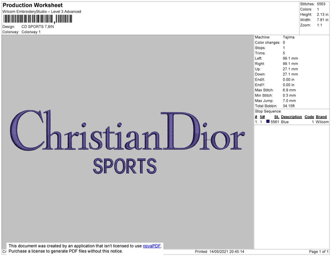This screenshot has height=256, width=331.
Task: Click the "Production Worksheet" title
Action: (x=33, y=6)
